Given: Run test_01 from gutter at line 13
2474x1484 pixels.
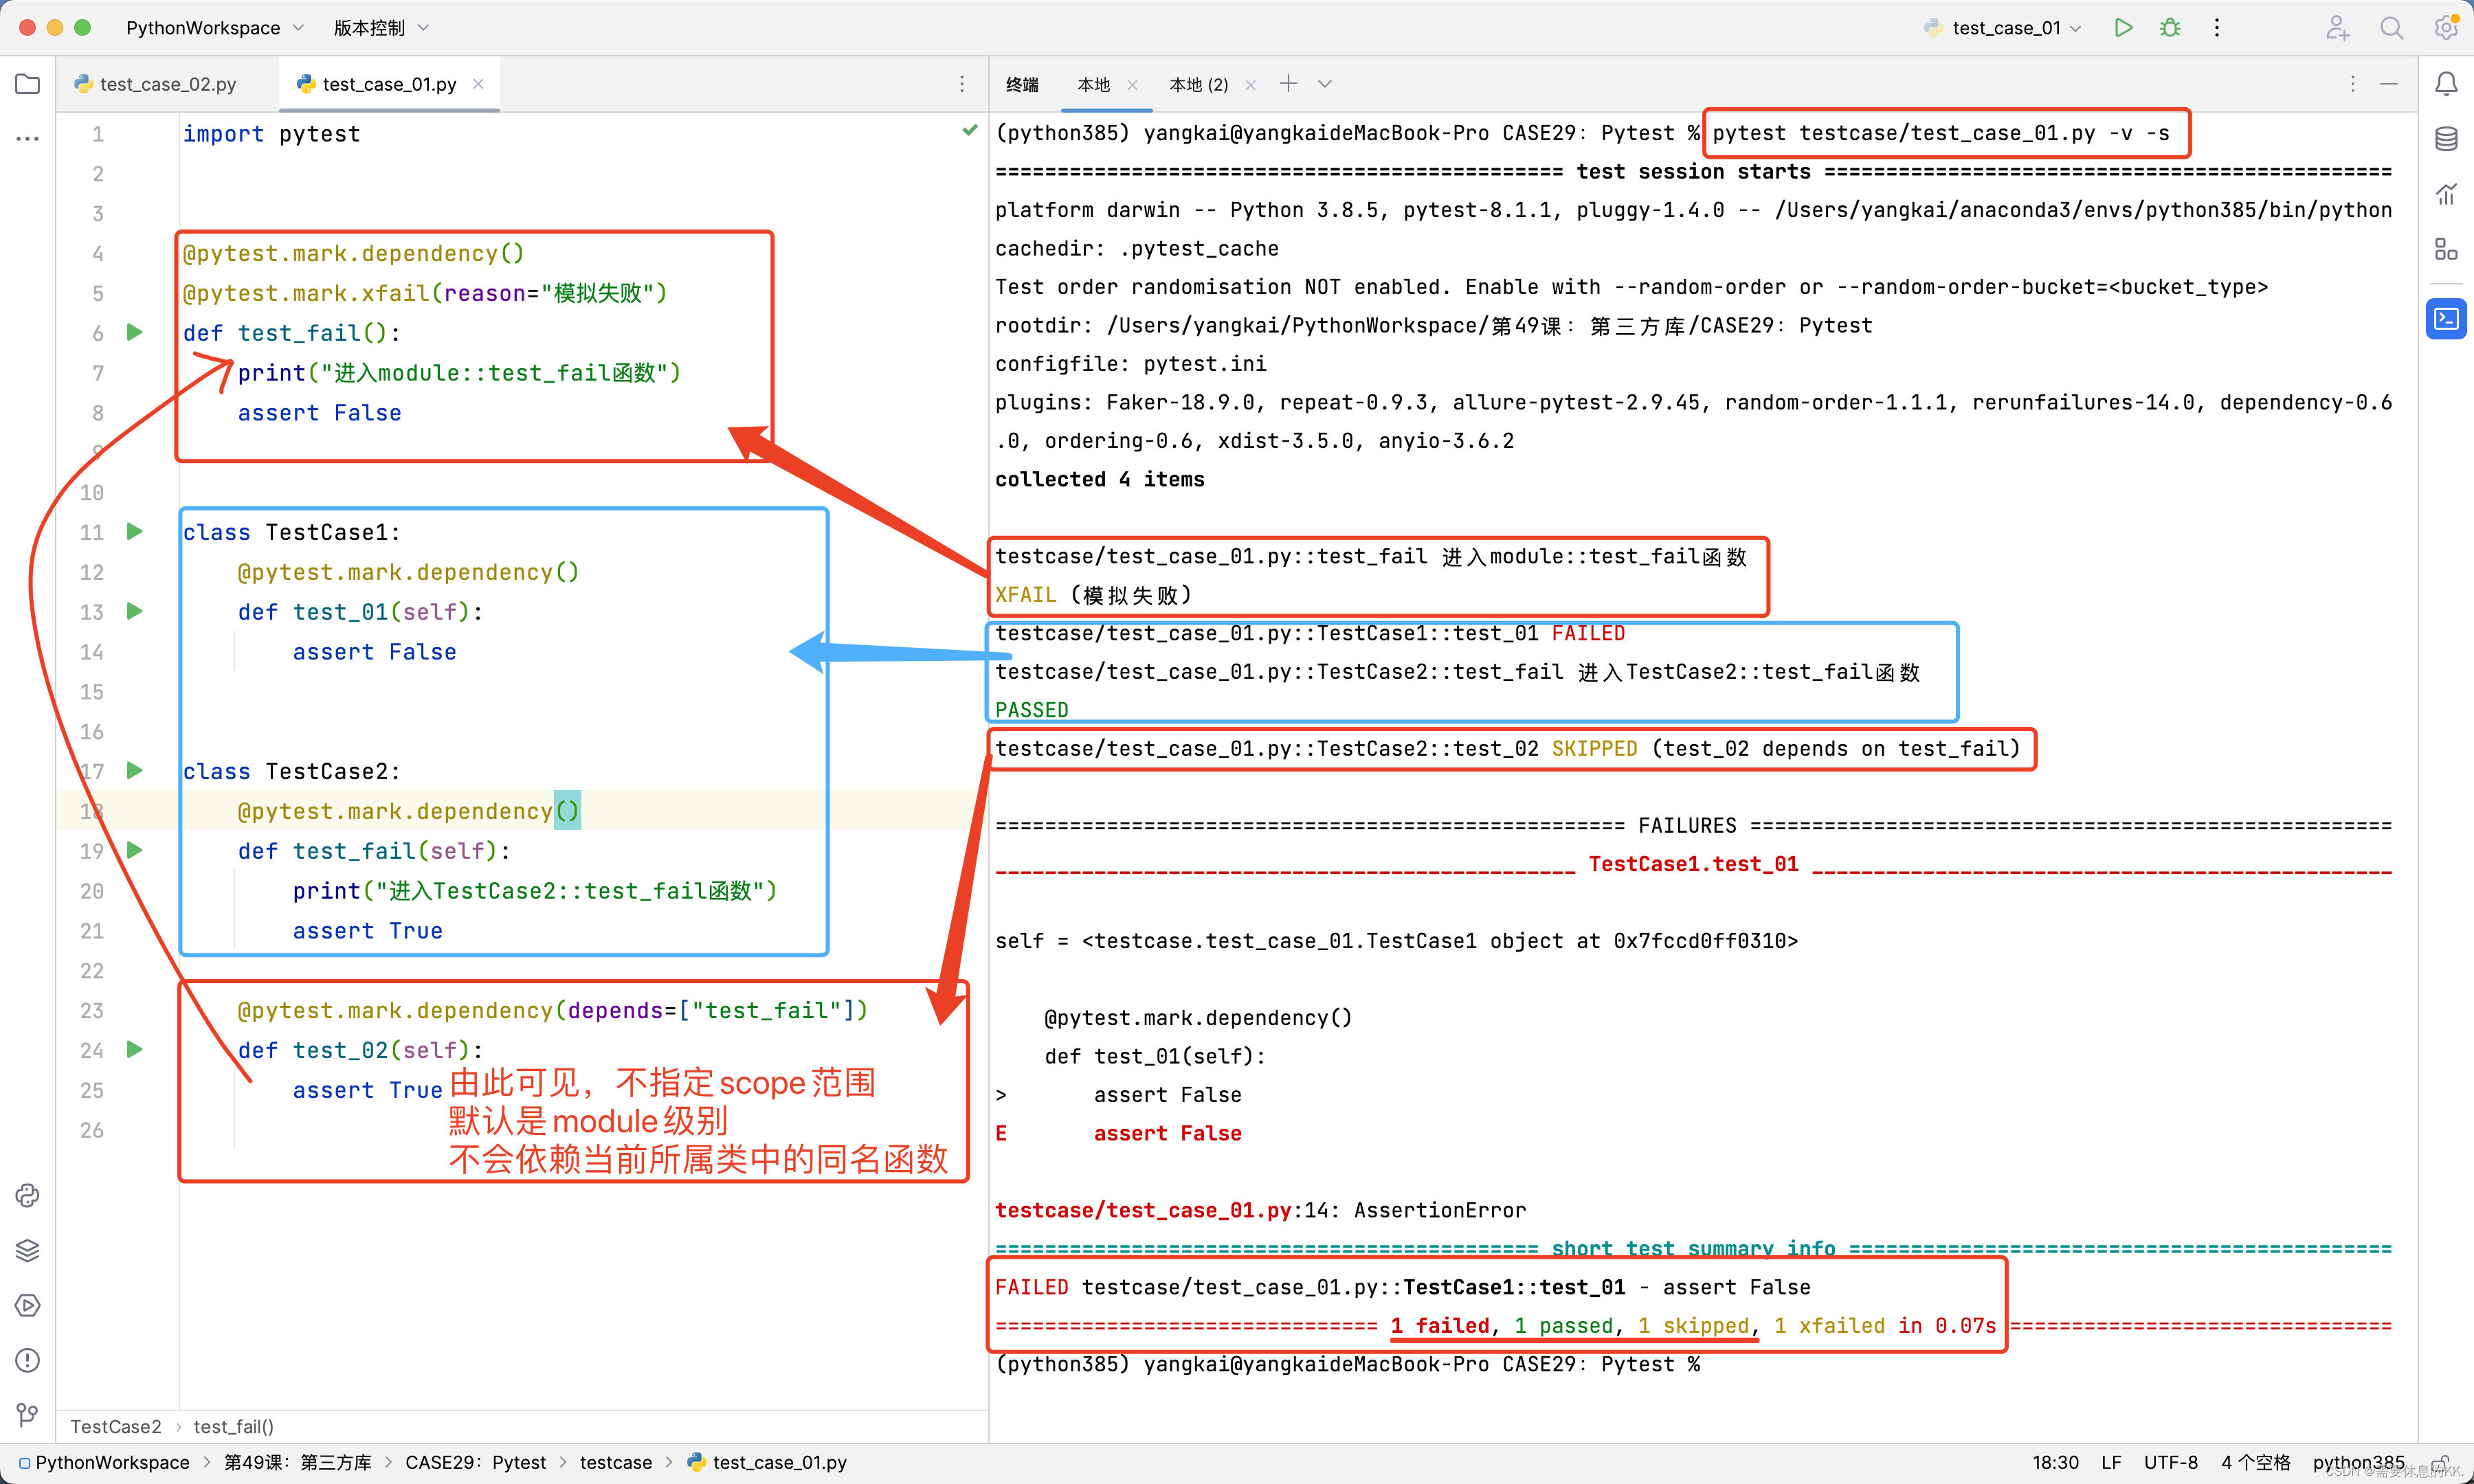Looking at the screenshot, I should [x=135, y=611].
